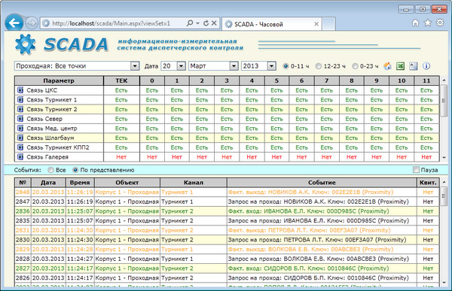The image size is (452, 291).
Task: Click the ТЕК value Нет for Связь Галерея
Action: tap(121, 157)
